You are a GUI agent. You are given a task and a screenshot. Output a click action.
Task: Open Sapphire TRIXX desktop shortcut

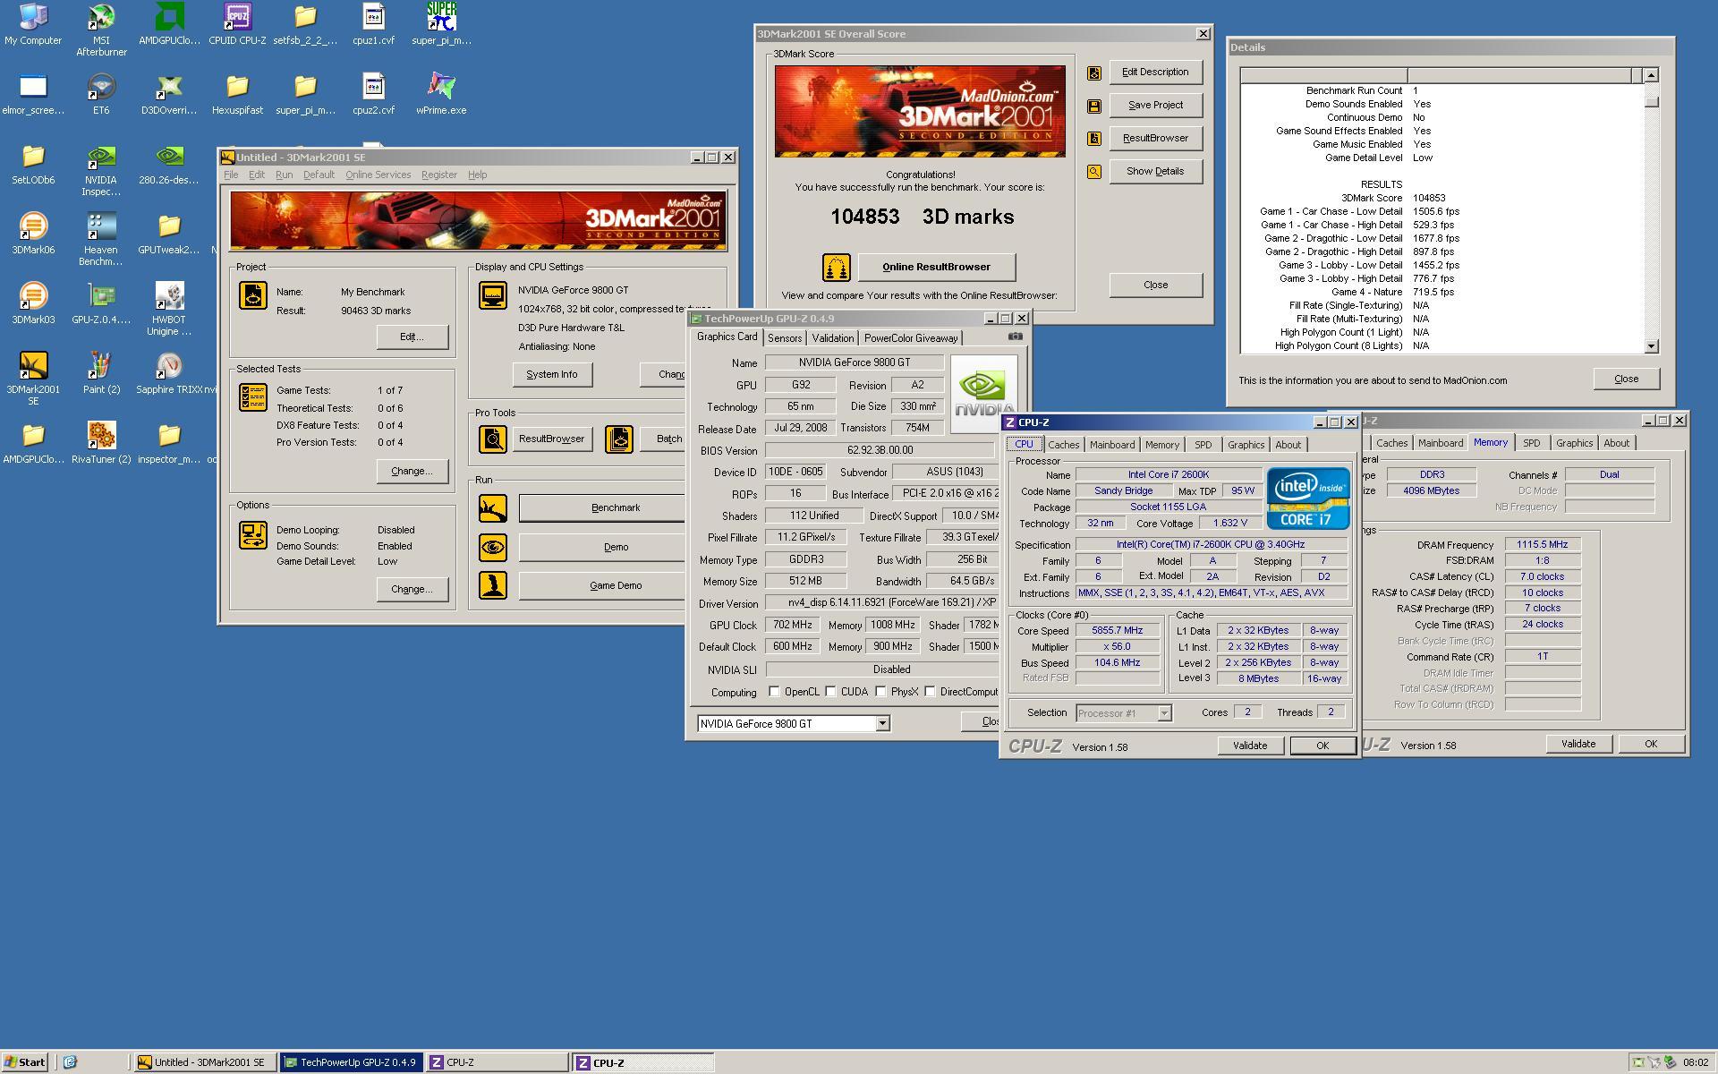point(169,373)
